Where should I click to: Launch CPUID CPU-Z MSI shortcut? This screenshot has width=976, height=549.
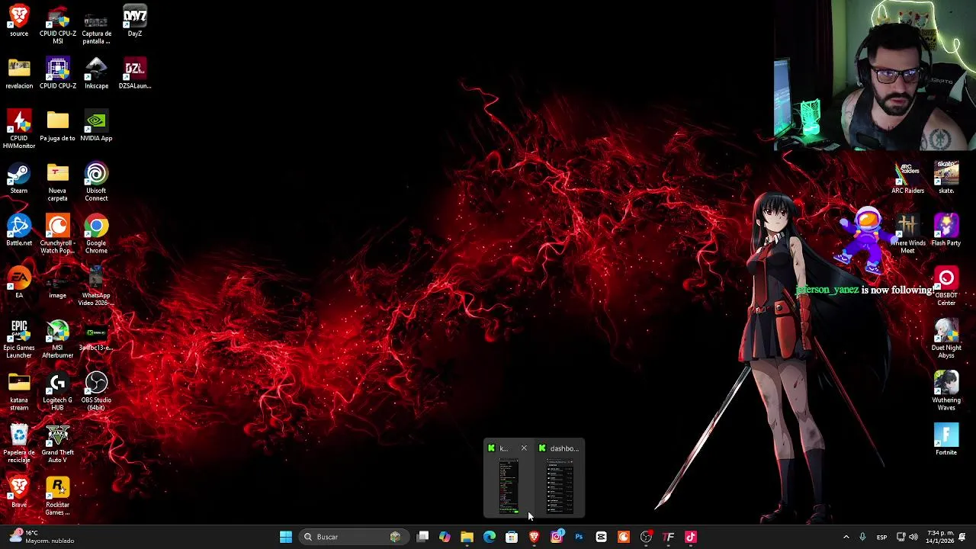(x=58, y=24)
